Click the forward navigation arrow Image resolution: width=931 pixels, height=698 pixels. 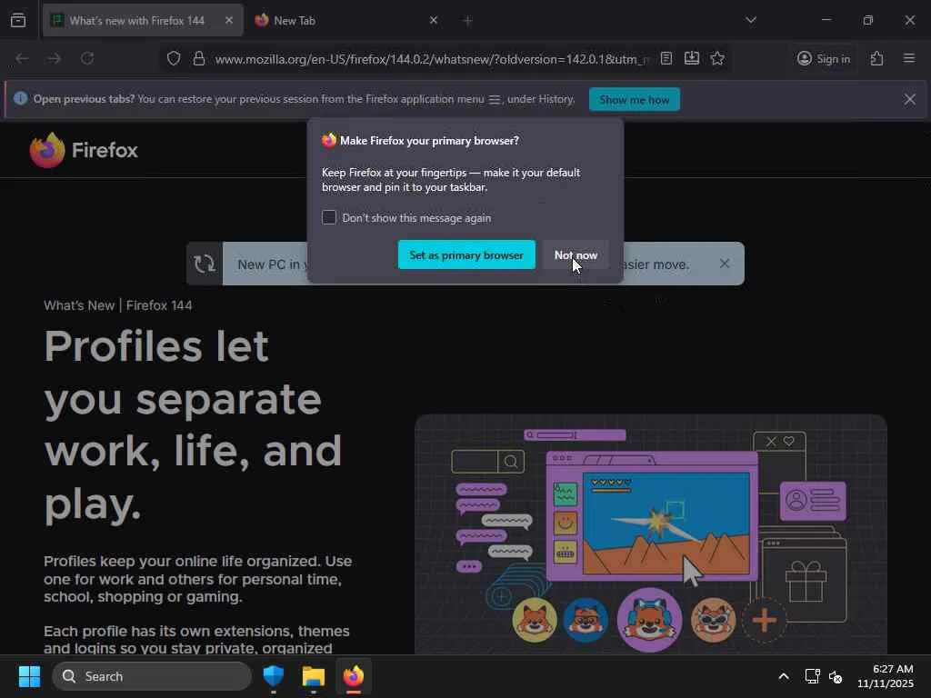coord(54,58)
